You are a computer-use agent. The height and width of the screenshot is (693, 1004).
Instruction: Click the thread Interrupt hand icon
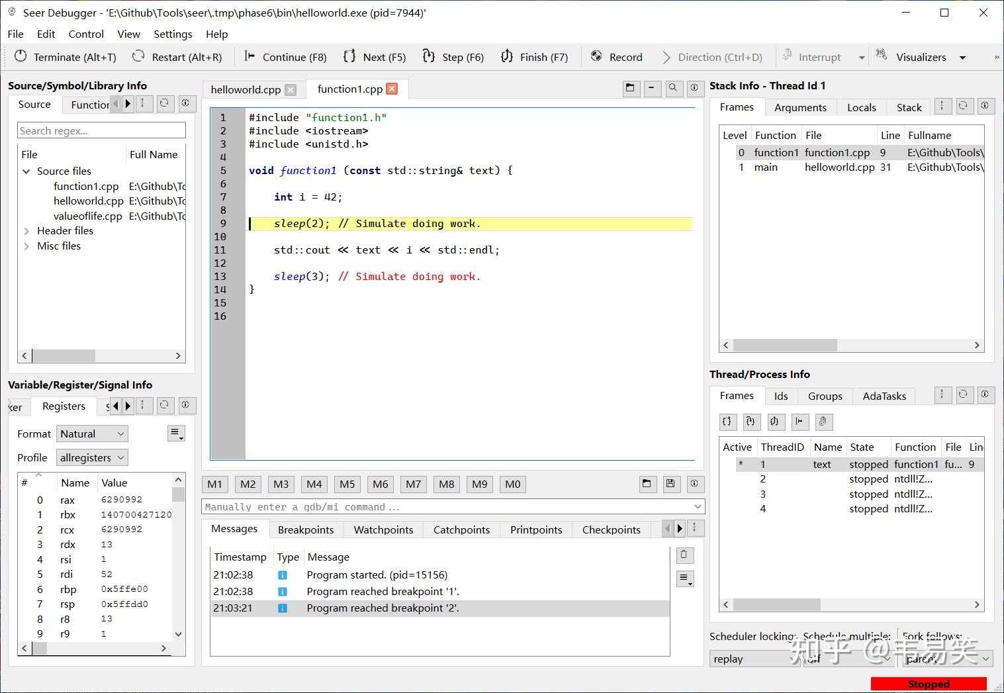tap(823, 421)
